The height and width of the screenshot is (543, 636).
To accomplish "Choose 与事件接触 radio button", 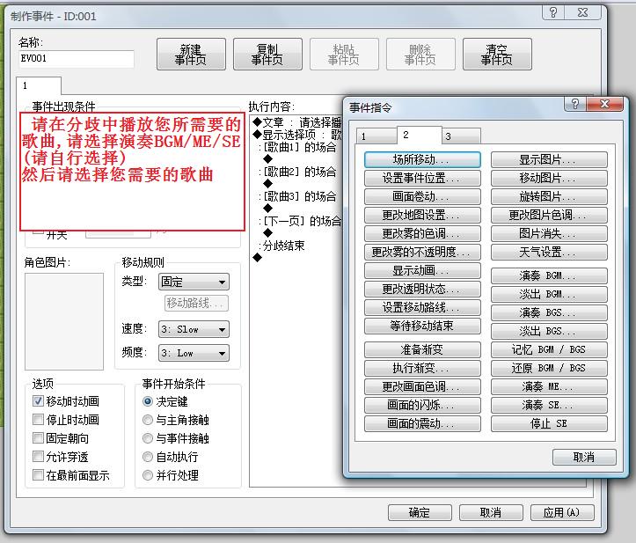I will point(148,438).
